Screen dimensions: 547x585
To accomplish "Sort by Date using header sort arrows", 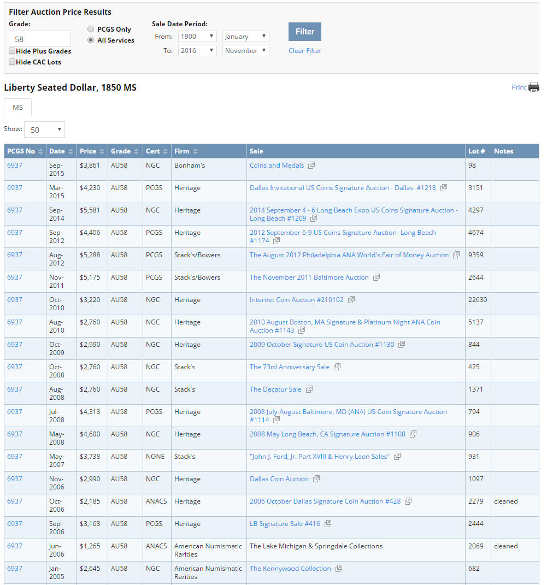I will coord(70,151).
